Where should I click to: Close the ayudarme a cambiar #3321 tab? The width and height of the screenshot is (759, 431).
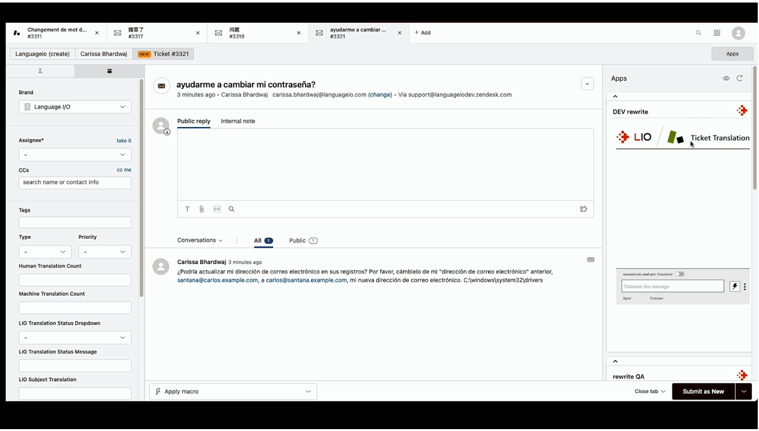coord(399,33)
